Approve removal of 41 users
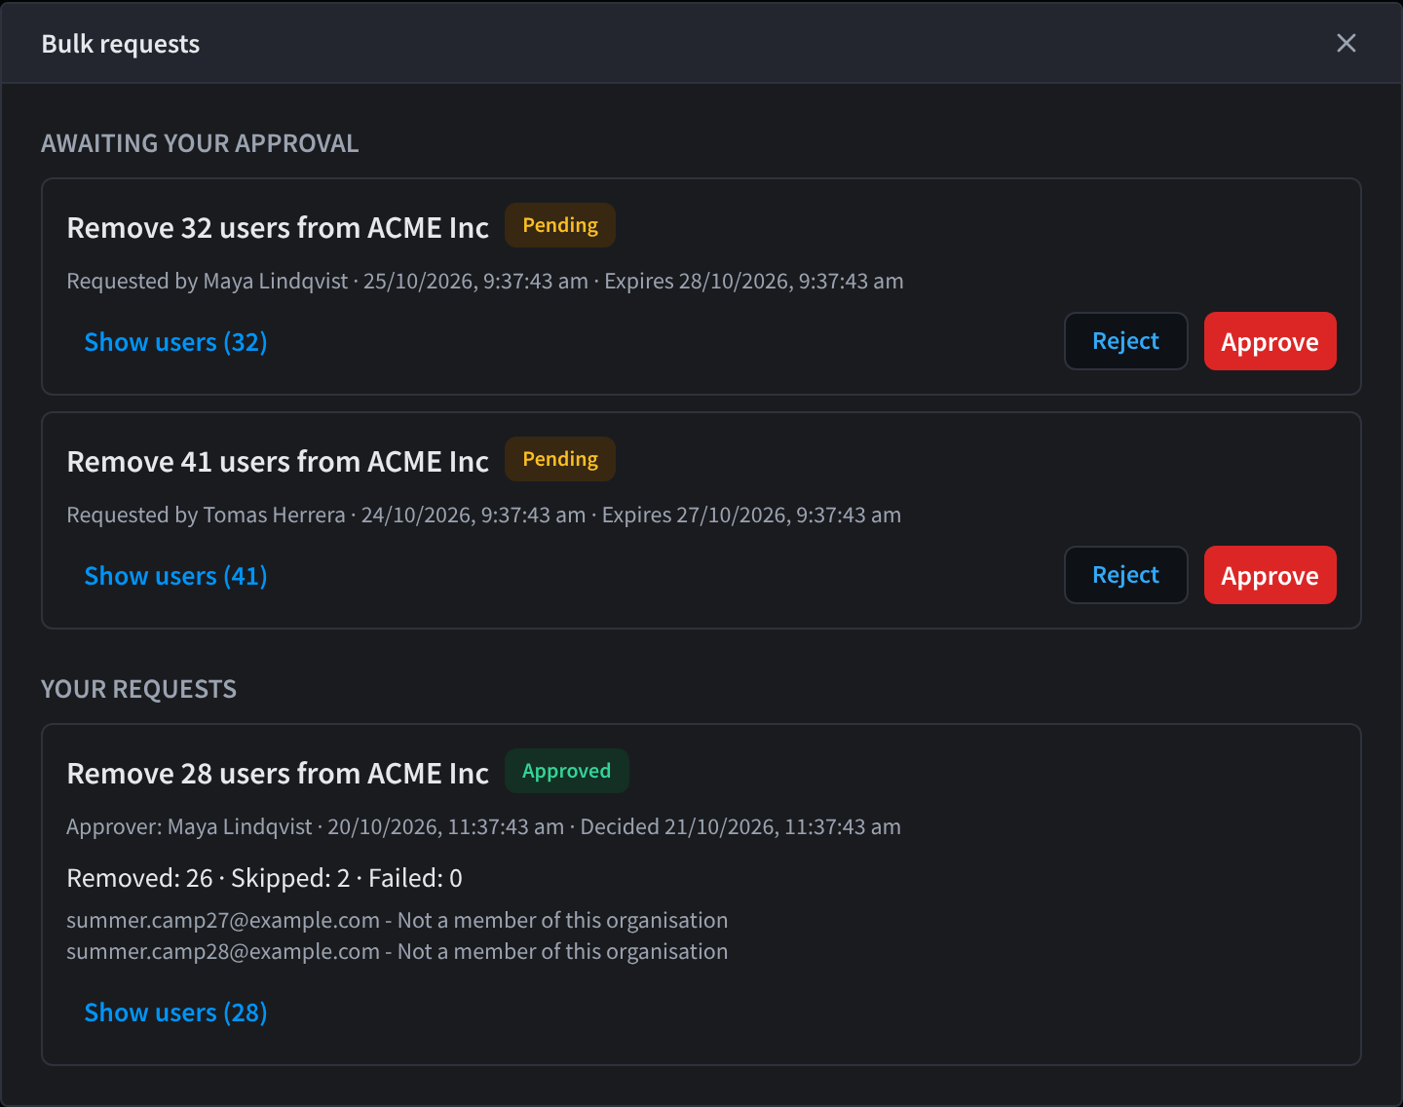 (1270, 575)
